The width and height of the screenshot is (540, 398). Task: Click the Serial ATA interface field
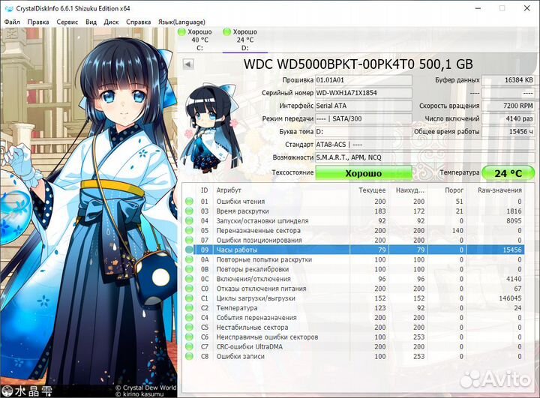coord(364,106)
